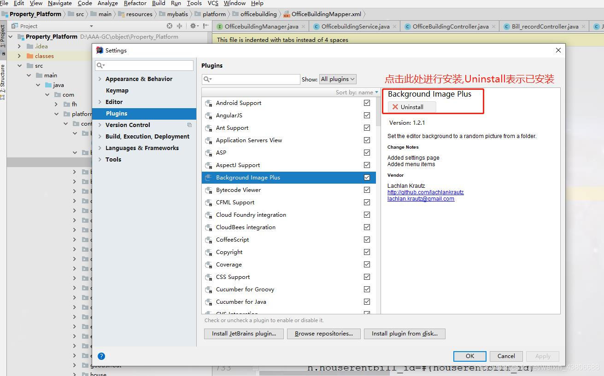Expand the fh package in Project tree
This screenshot has height=376, width=604.
tap(56, 104)
